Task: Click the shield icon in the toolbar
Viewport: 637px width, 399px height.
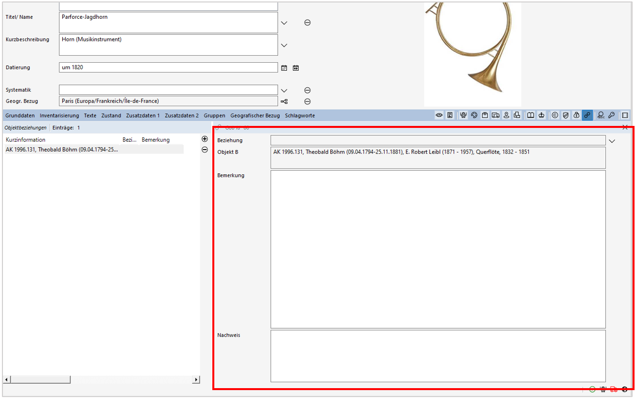Action: coord(565,115)
